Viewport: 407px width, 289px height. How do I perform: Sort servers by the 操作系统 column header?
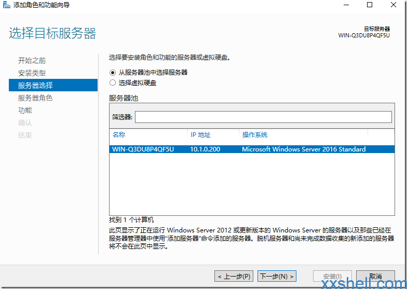click(x=254, y=135)
